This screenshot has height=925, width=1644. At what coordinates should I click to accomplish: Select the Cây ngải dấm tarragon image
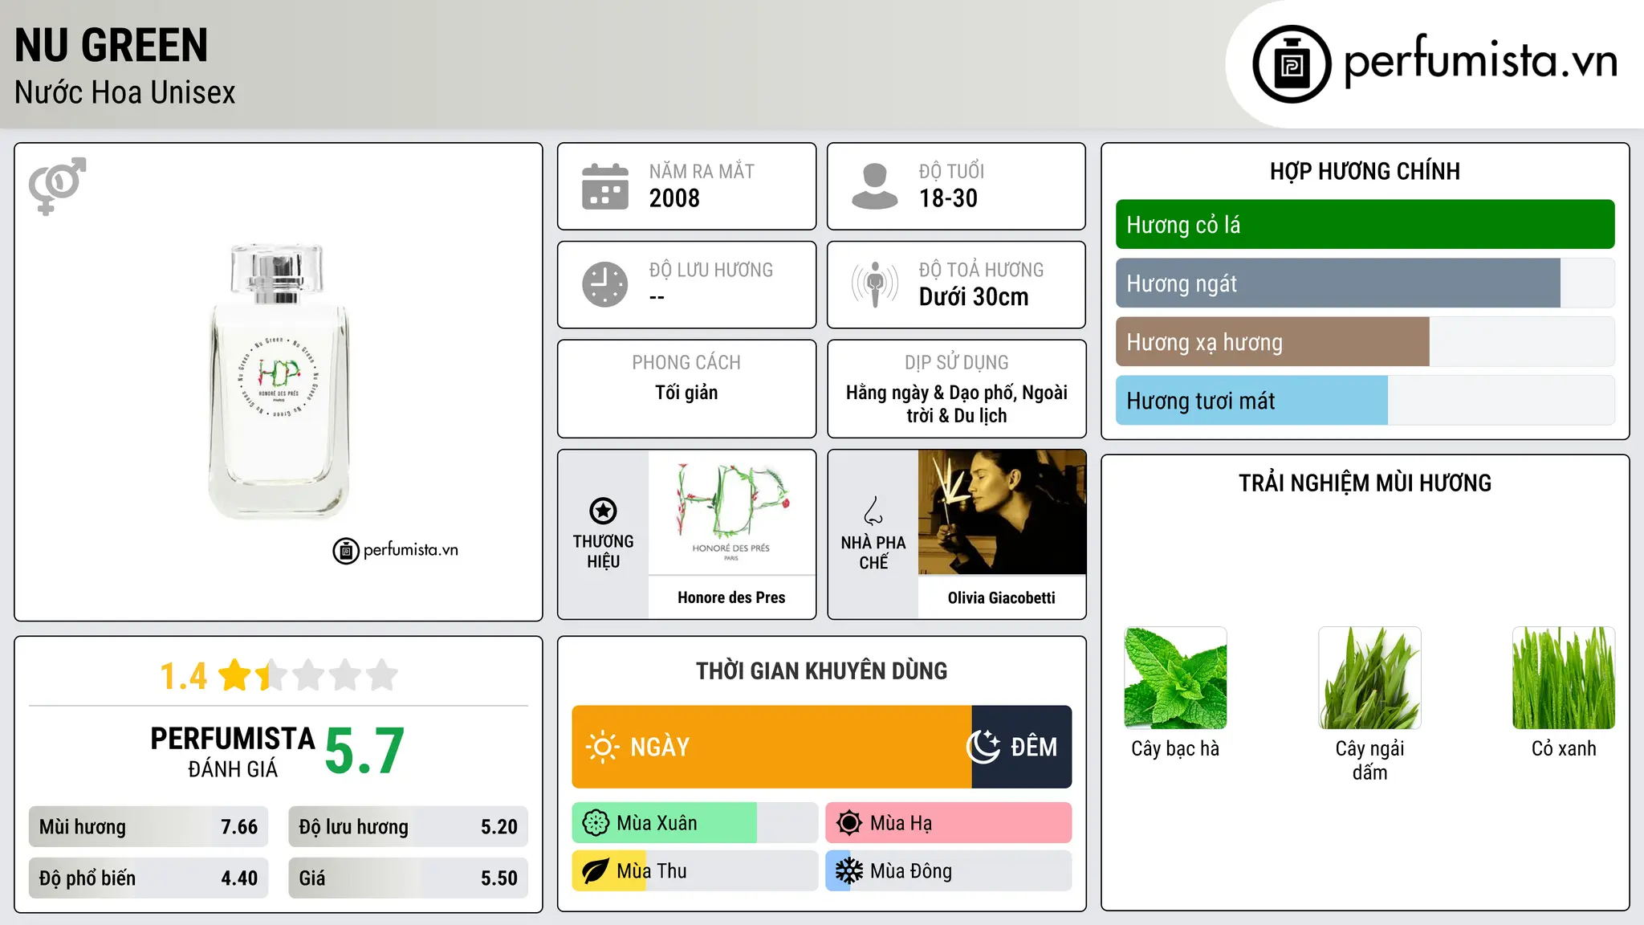1369,678
